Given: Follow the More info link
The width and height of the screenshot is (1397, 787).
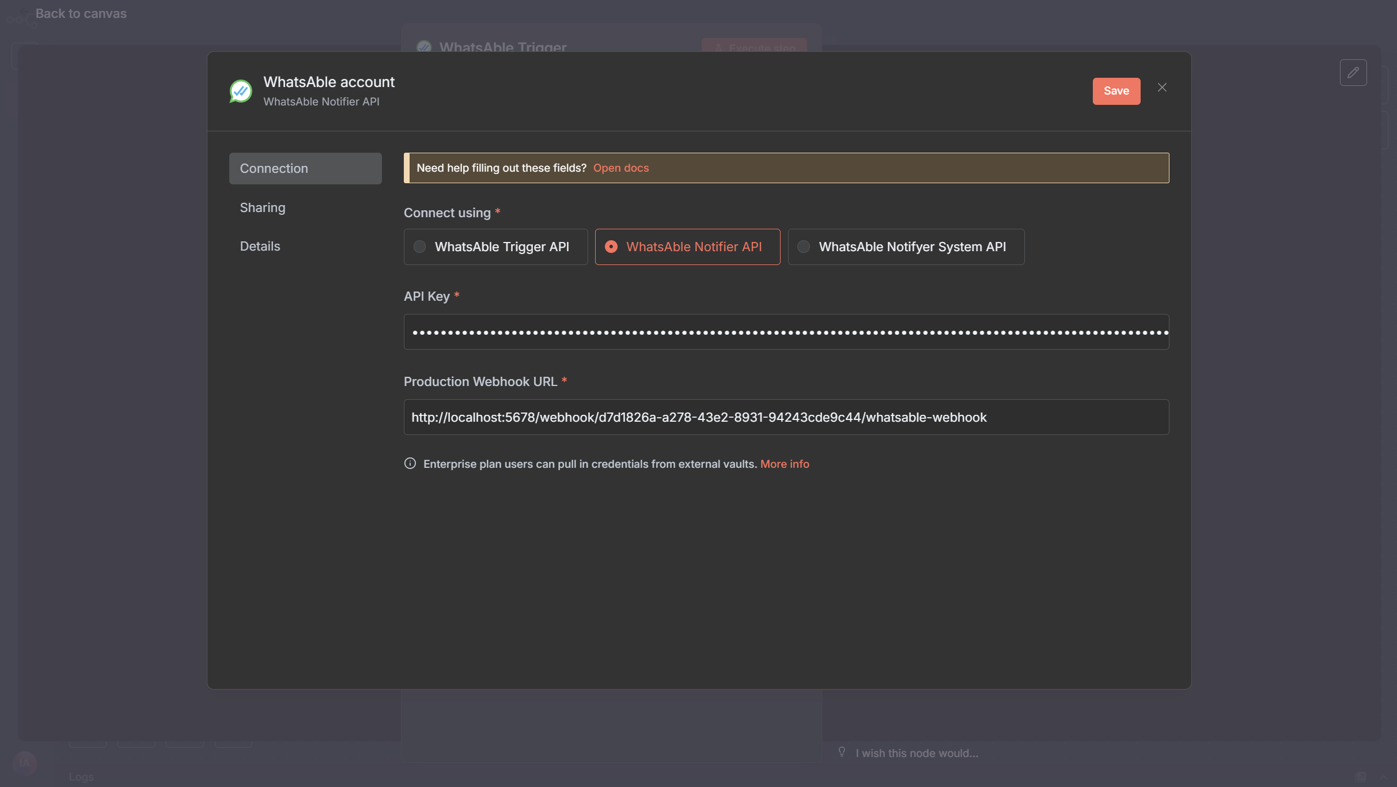Looking at the screenshot, I should [x=784, y=464].
